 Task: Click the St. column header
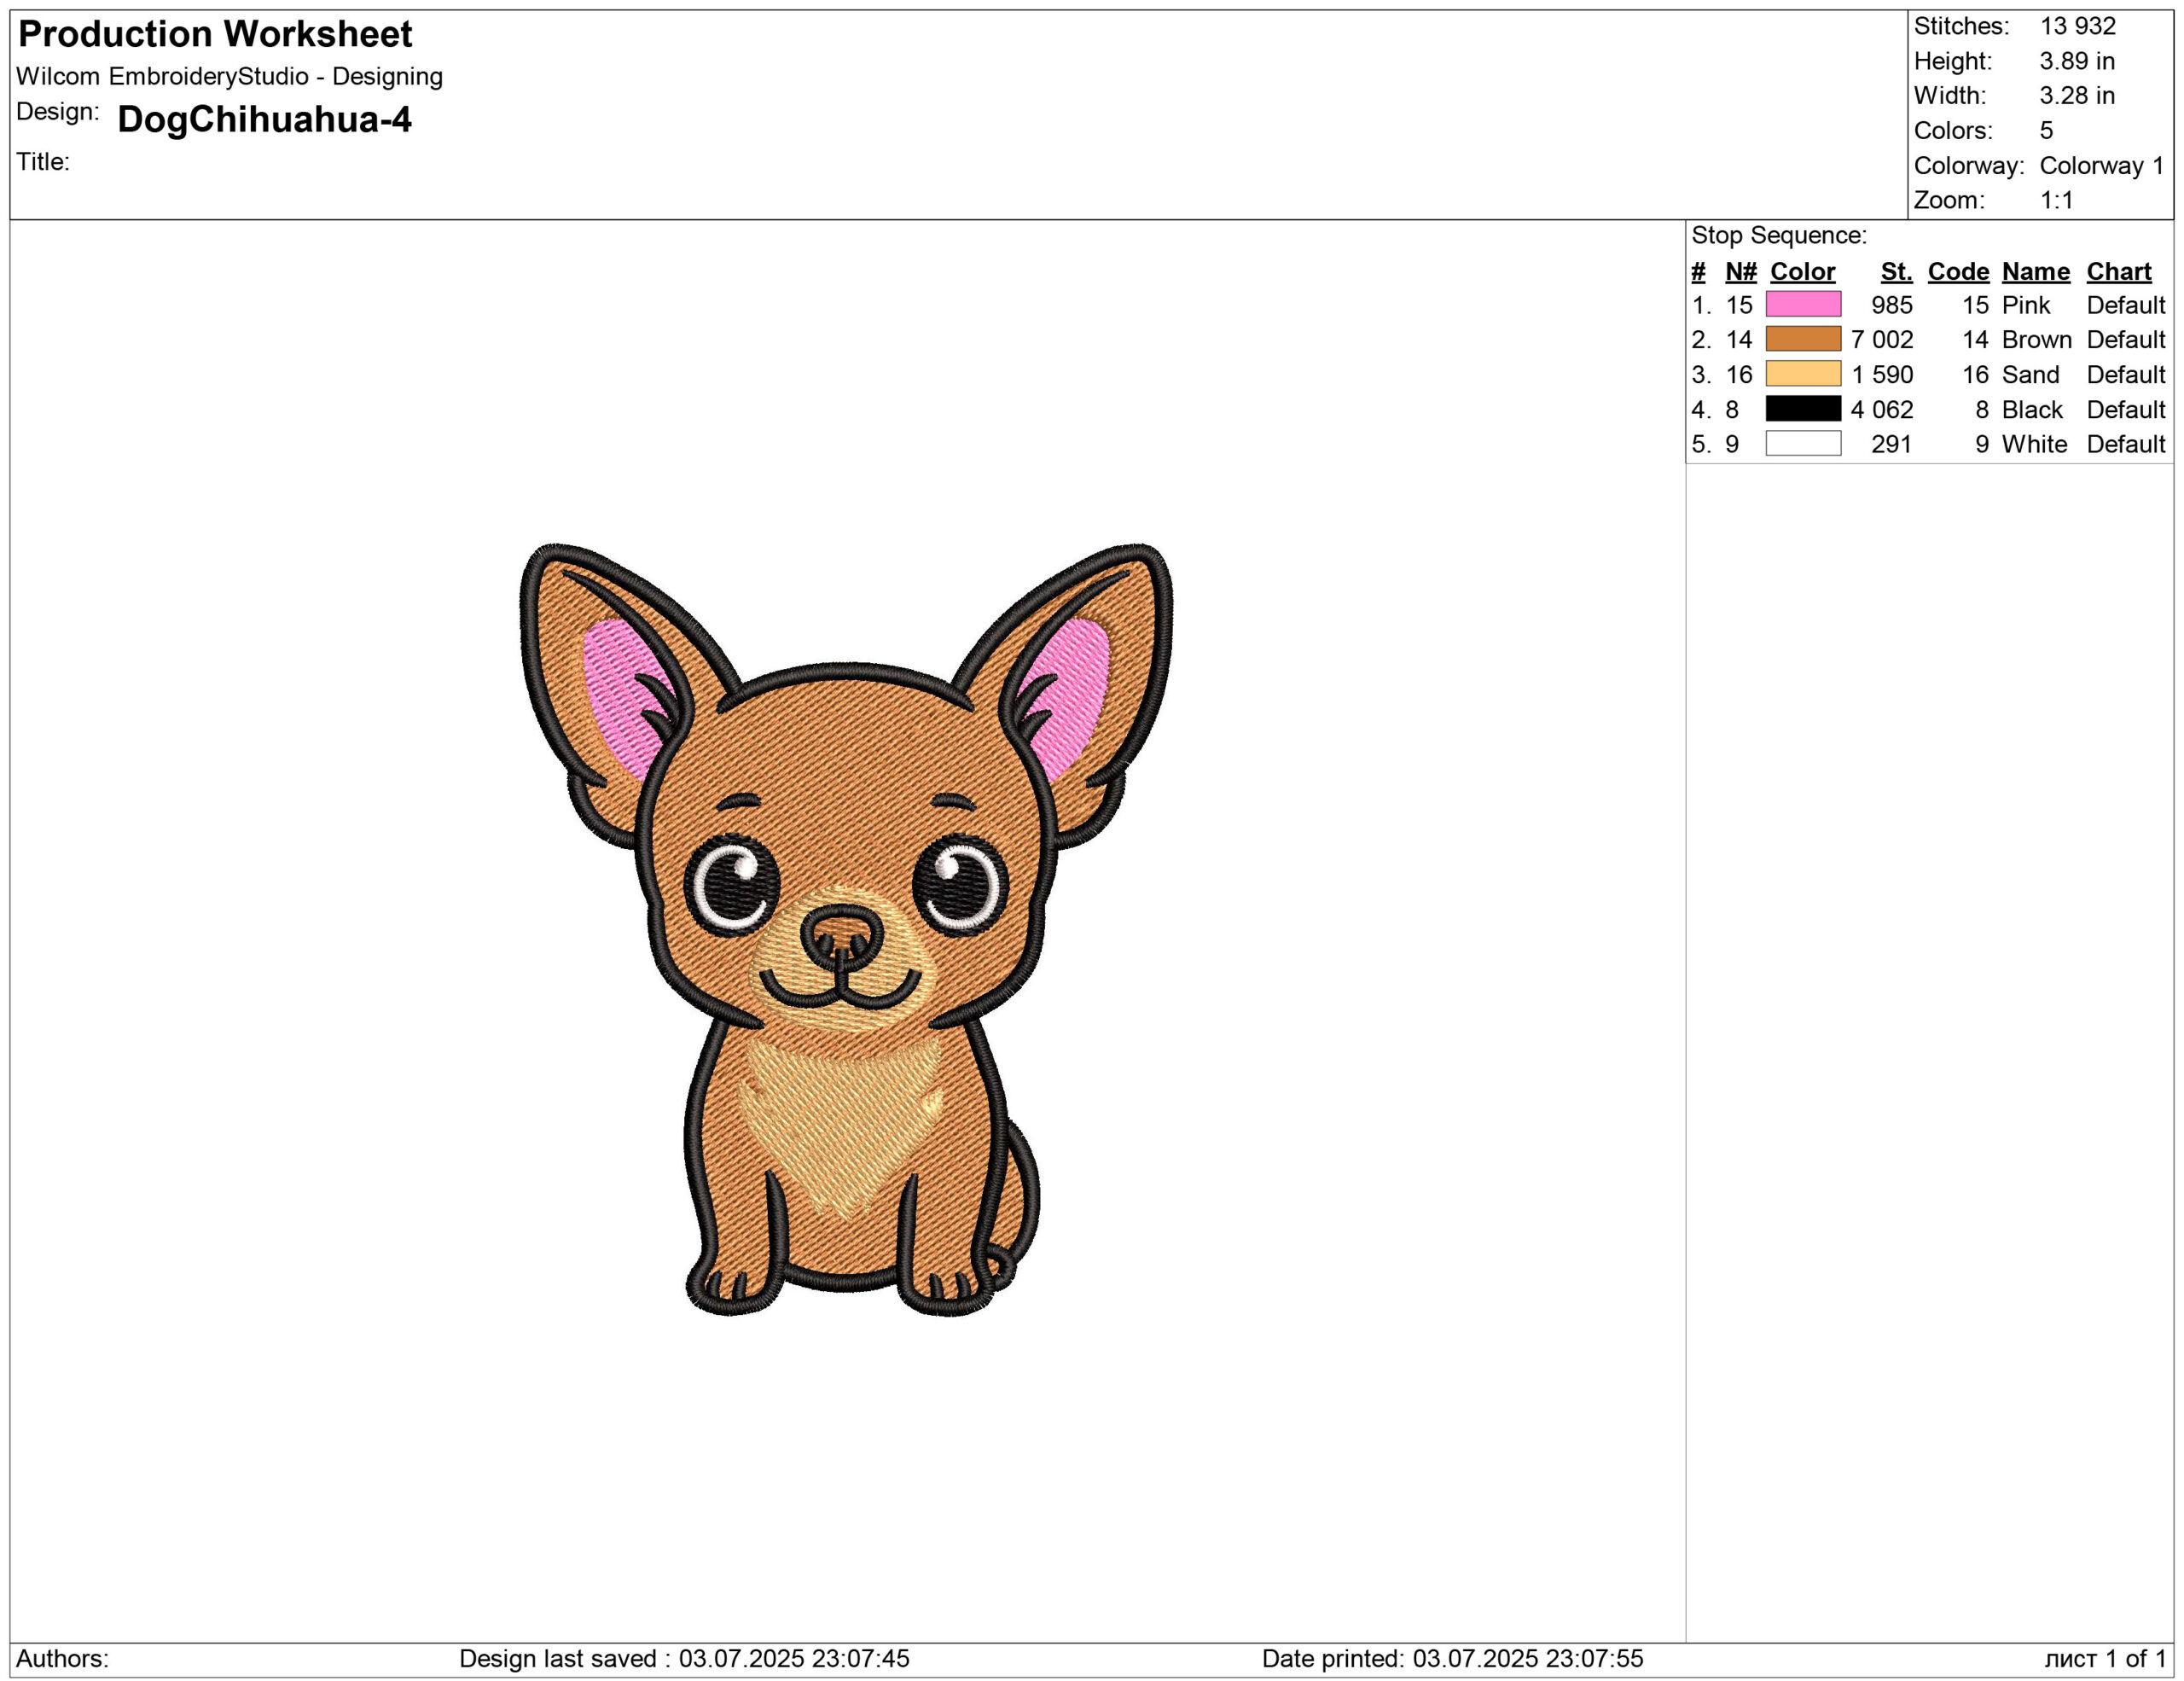[1895, 271]
